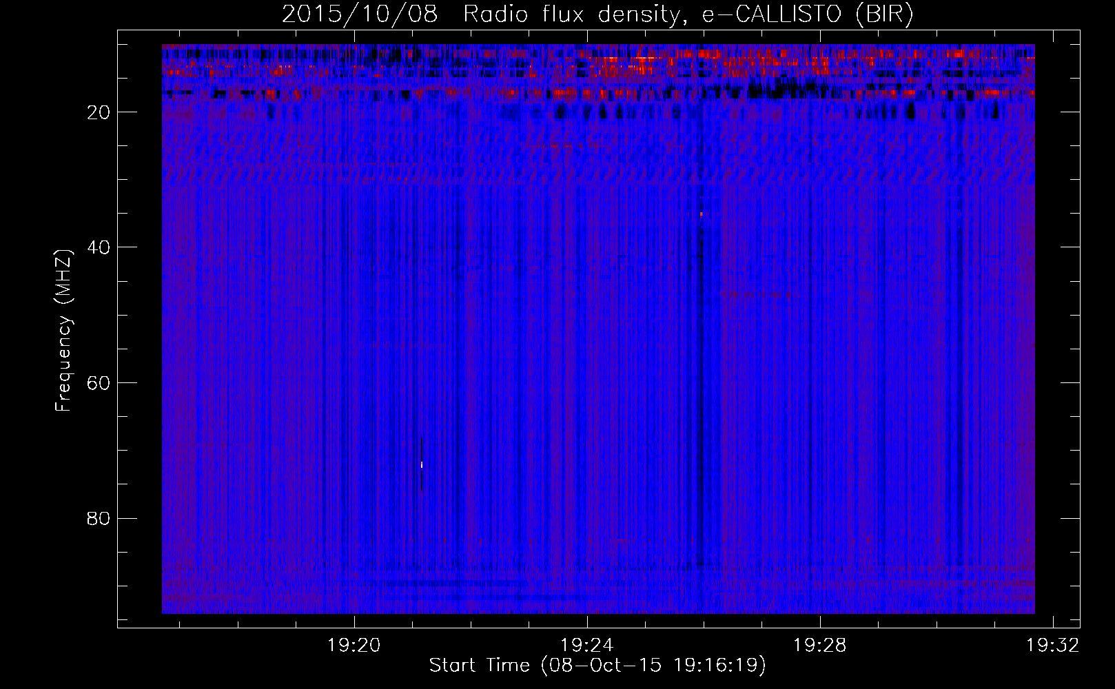This screenshot has width=1115, height=689.
Task: Click the "Start Time (08-Oct-15 19:16:19)" x-axis label
Action: [x=597, y=666]
